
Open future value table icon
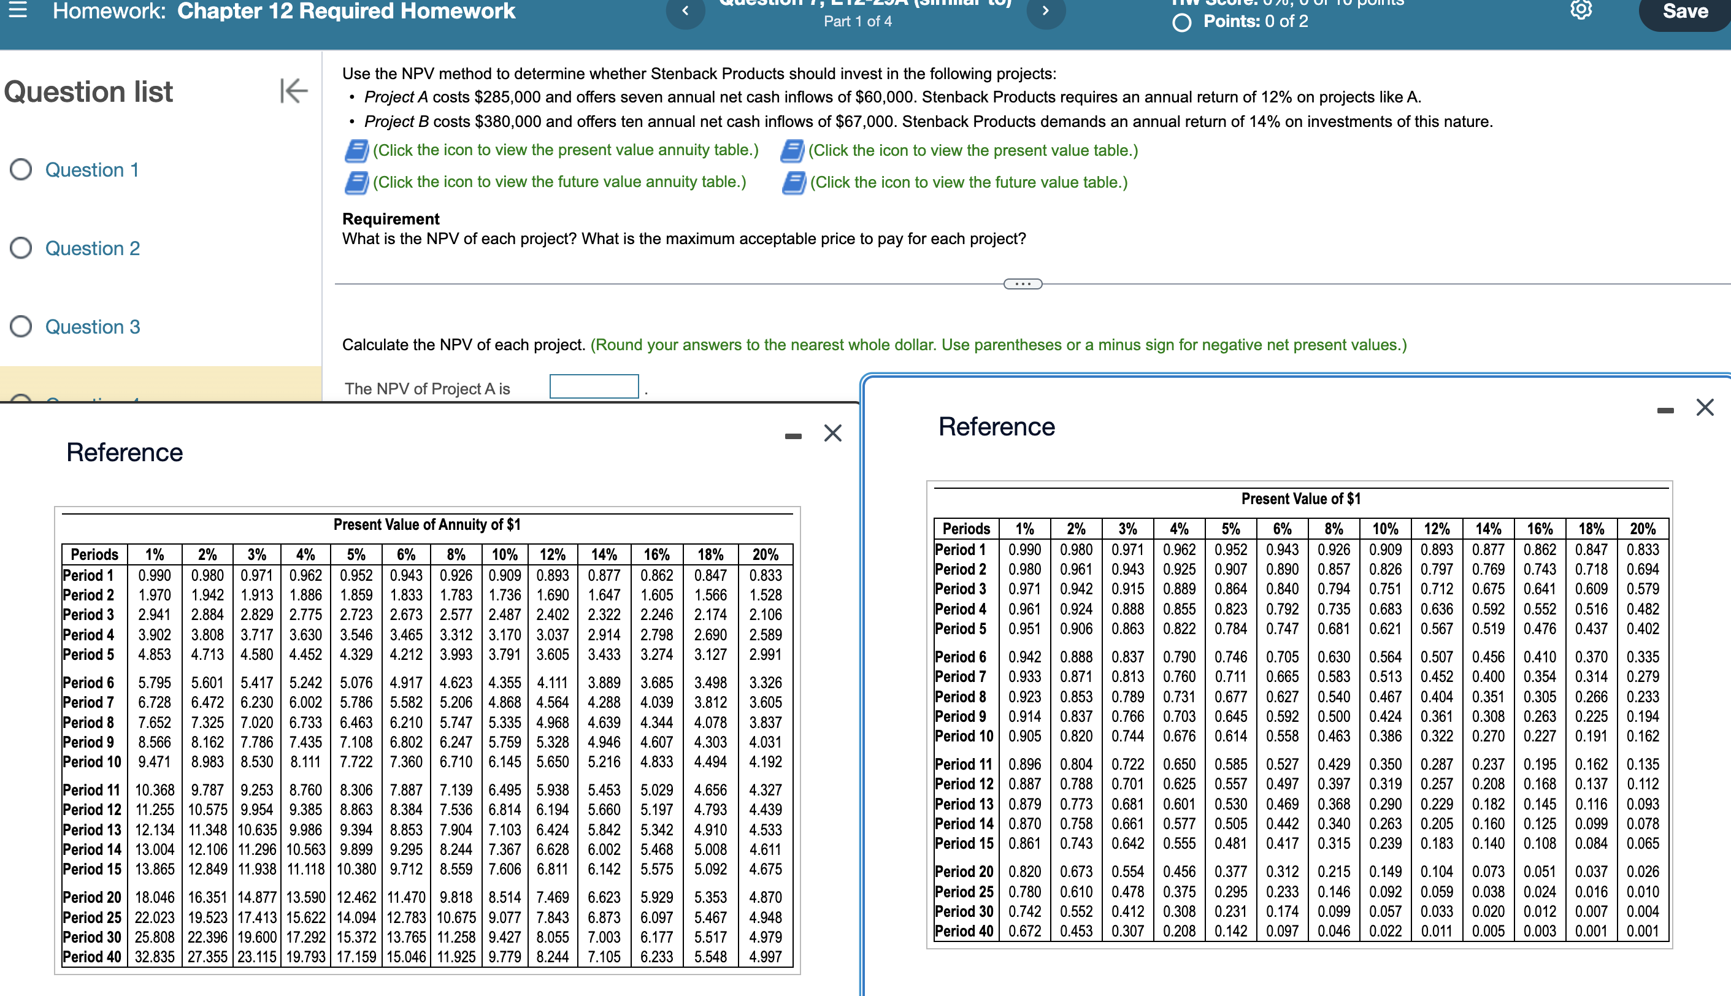point(793,183)
